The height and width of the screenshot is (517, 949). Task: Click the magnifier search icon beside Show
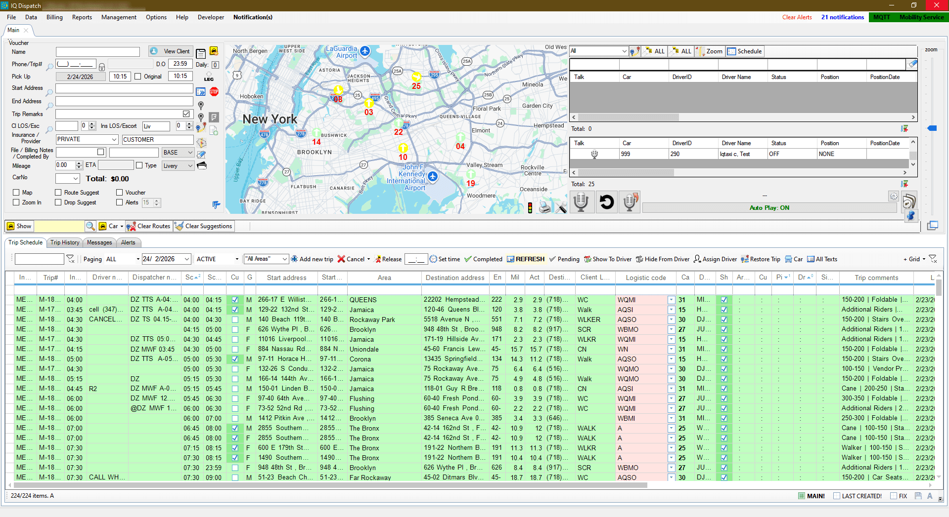(90, 226)
